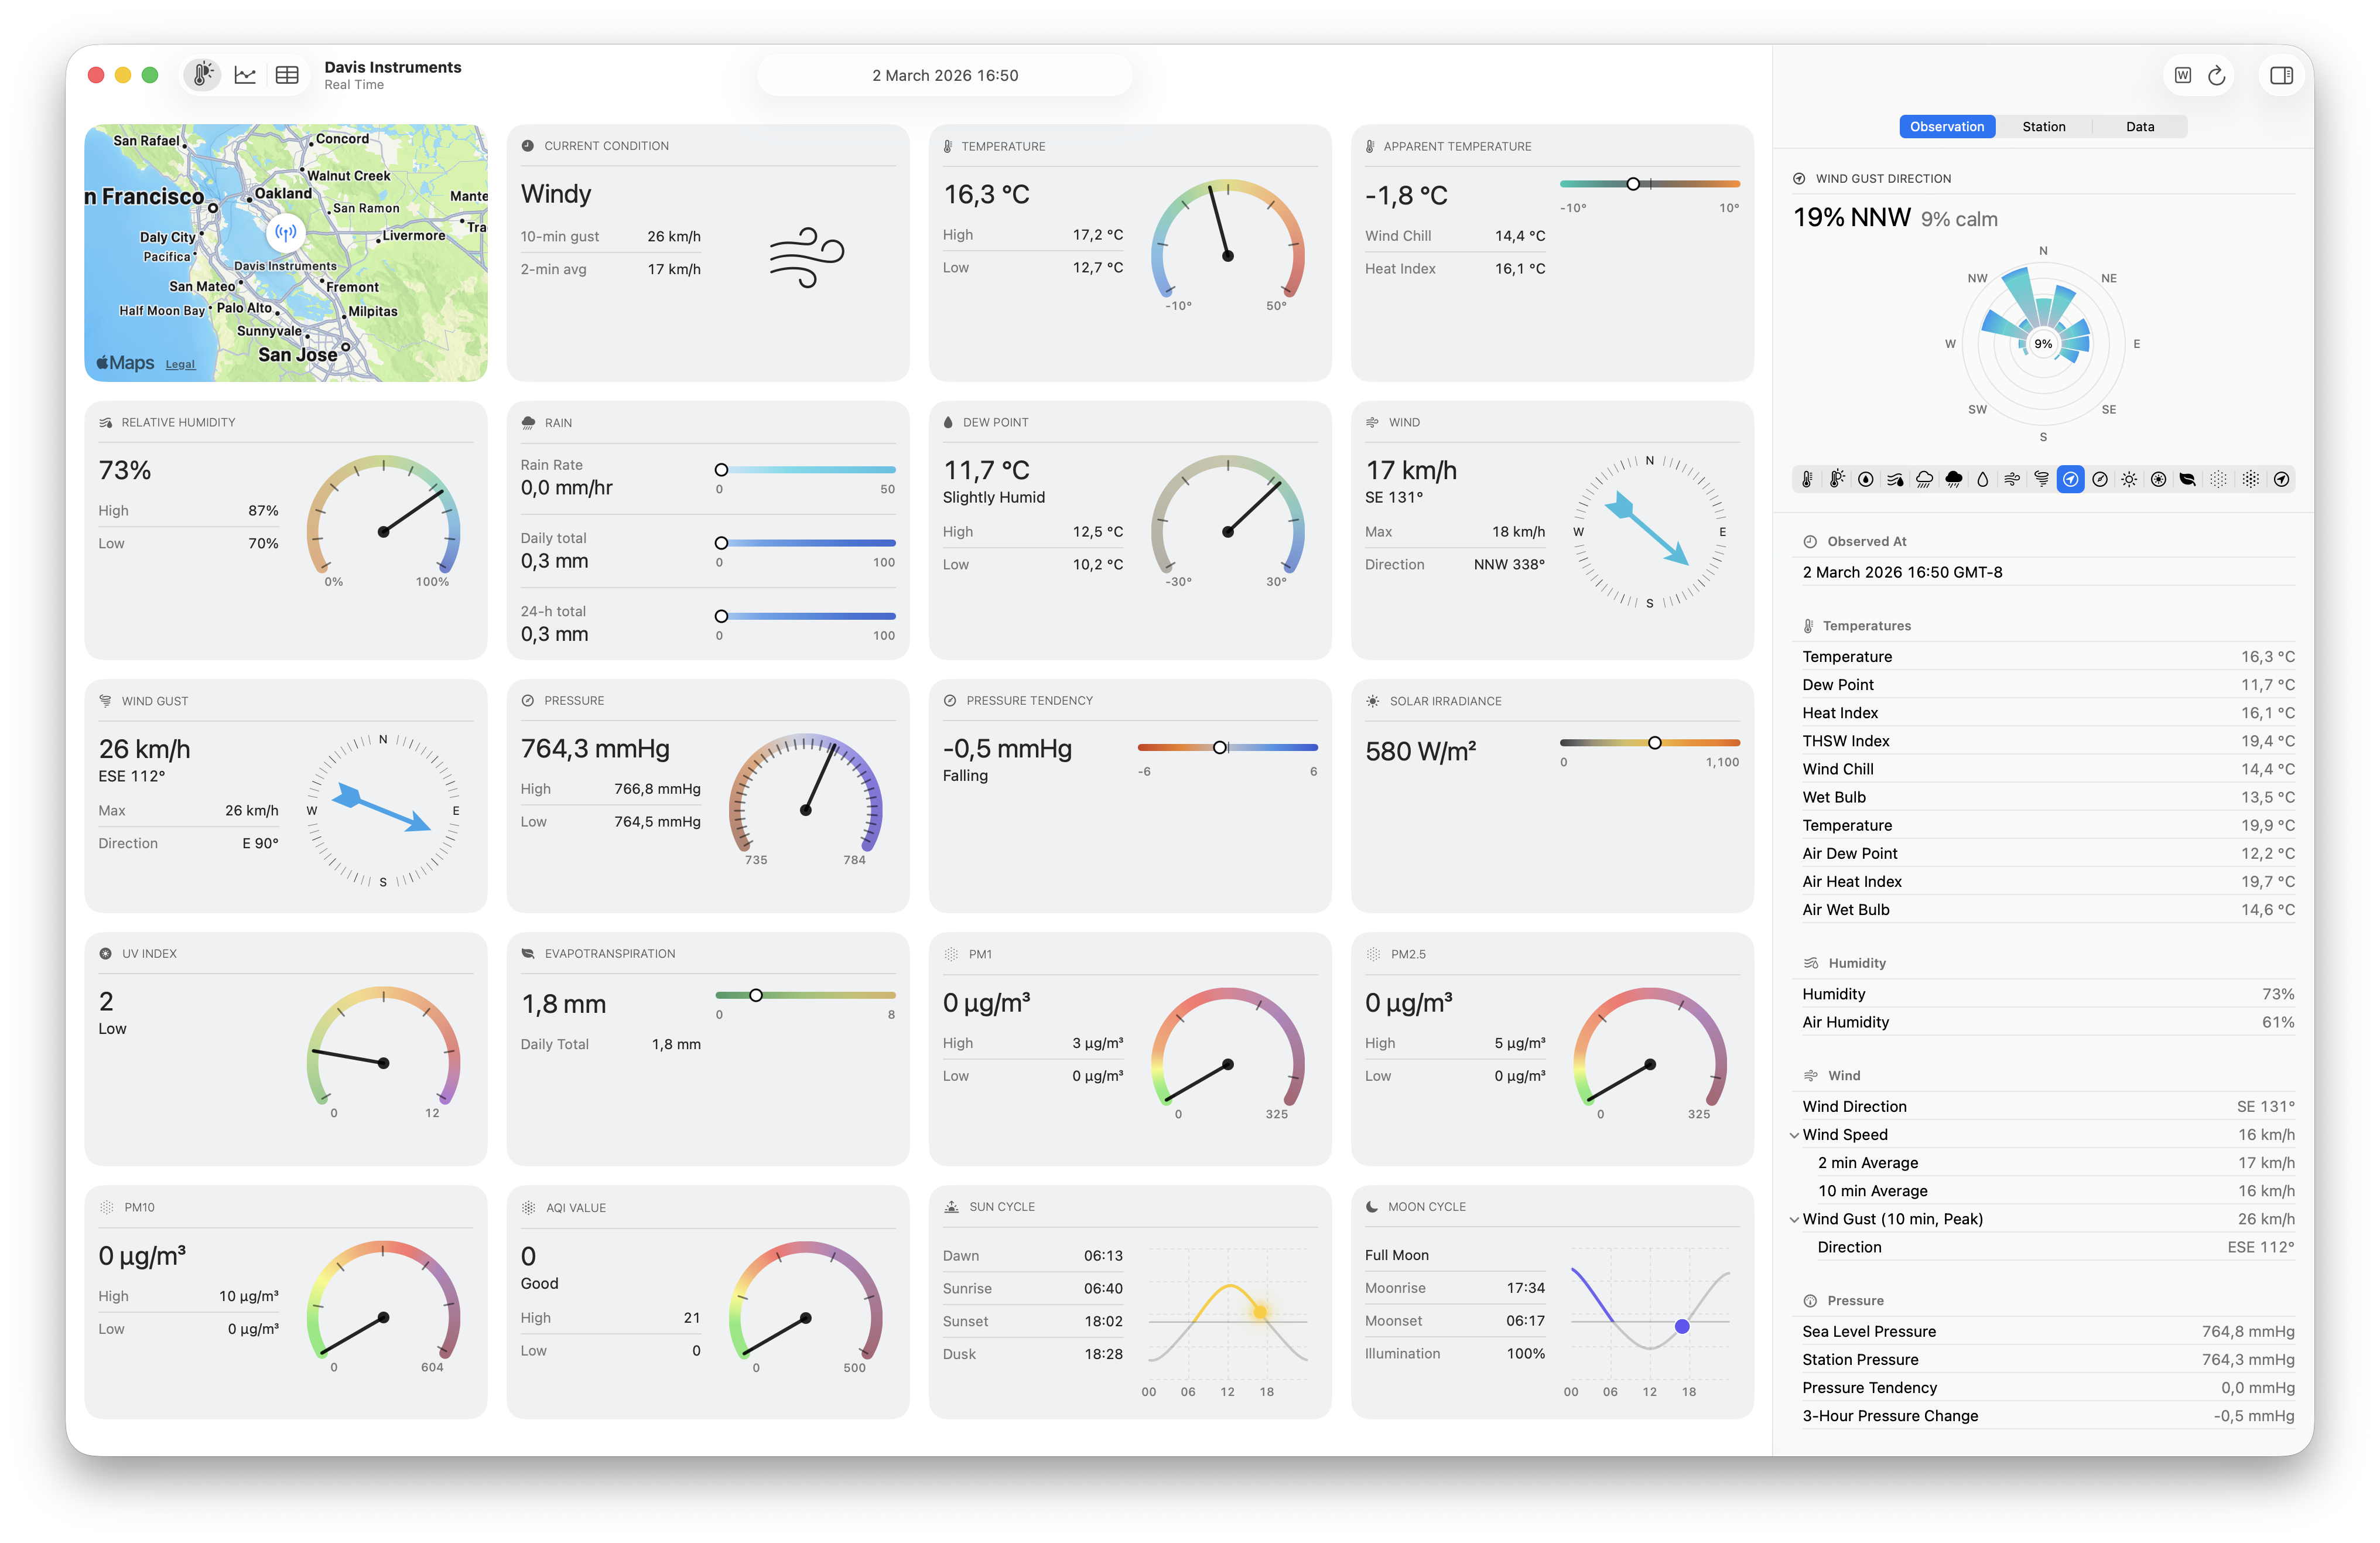Enable the UV index icon in the sensor strip
Screen dimensions: 2380x1543
click(2160, 479)
